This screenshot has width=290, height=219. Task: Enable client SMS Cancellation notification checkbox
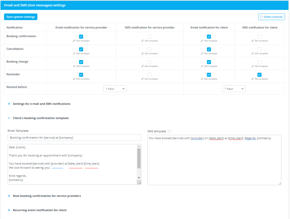click(x=259, y=49)
